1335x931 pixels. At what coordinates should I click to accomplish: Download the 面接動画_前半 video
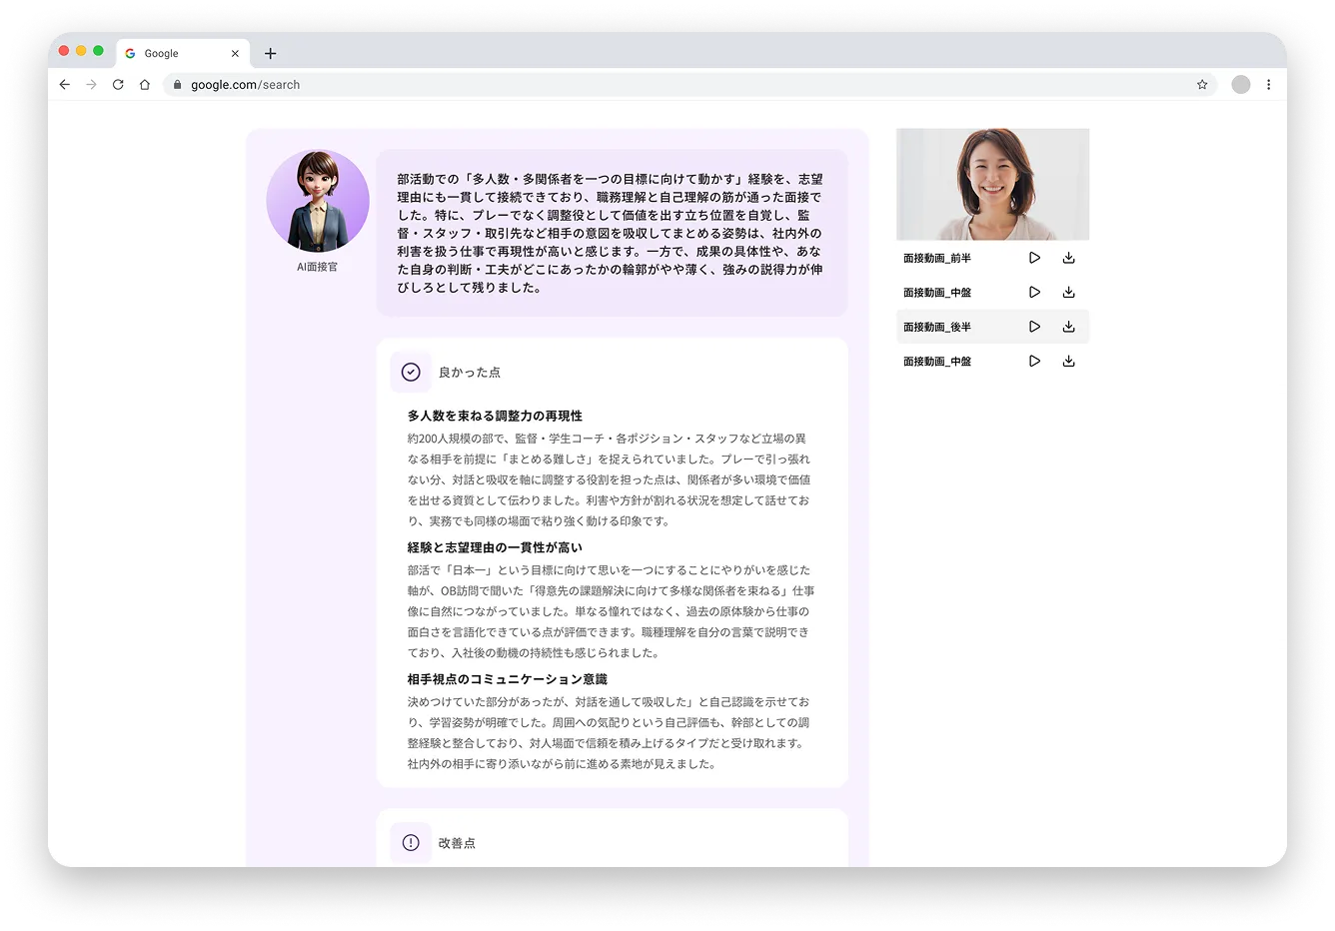[1068, 258]
